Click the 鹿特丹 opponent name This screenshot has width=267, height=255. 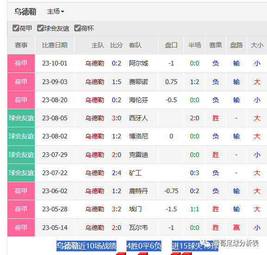pyautogui.click(x=138, y=191)
